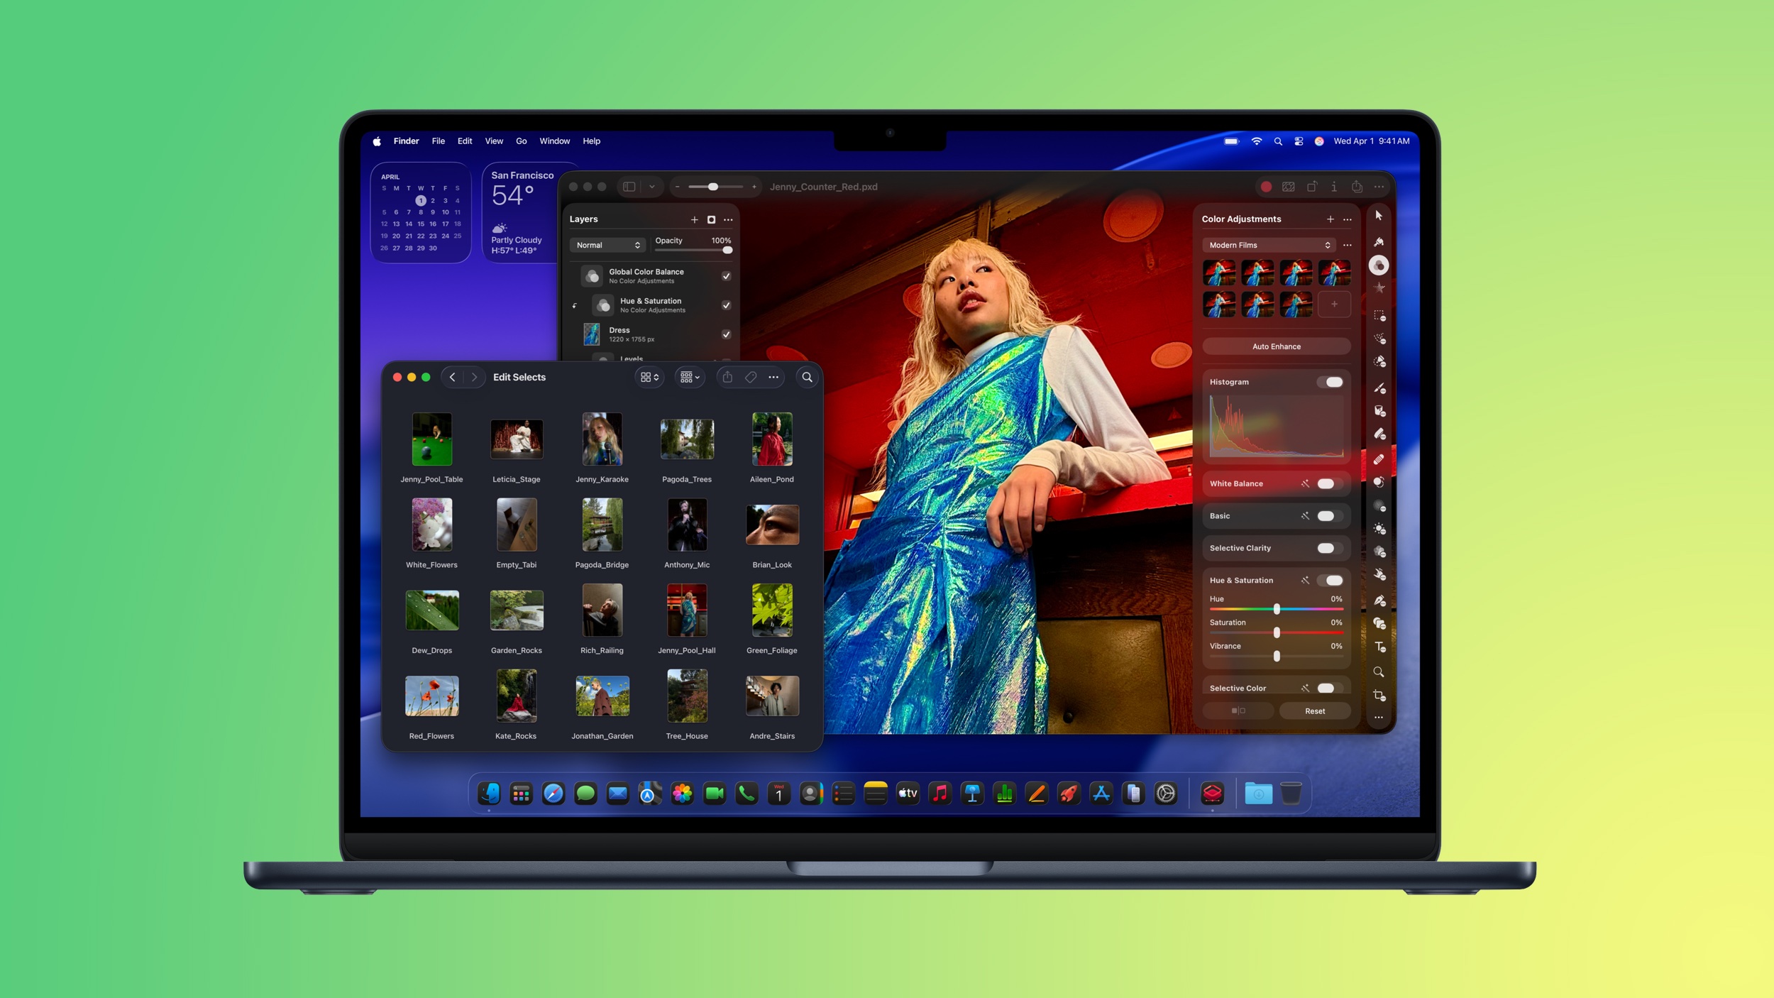This screenshot has height=998, width=1774.
Task: Click the Share icon in Edit Selects
Action: point(727,378)
